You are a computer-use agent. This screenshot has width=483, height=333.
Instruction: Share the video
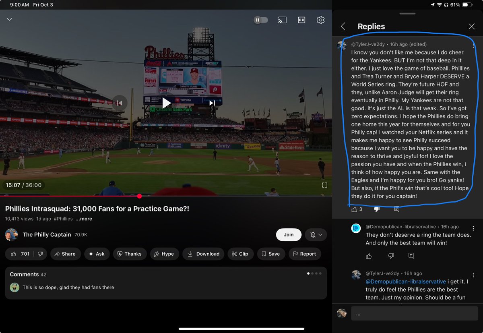coord(65,254)
